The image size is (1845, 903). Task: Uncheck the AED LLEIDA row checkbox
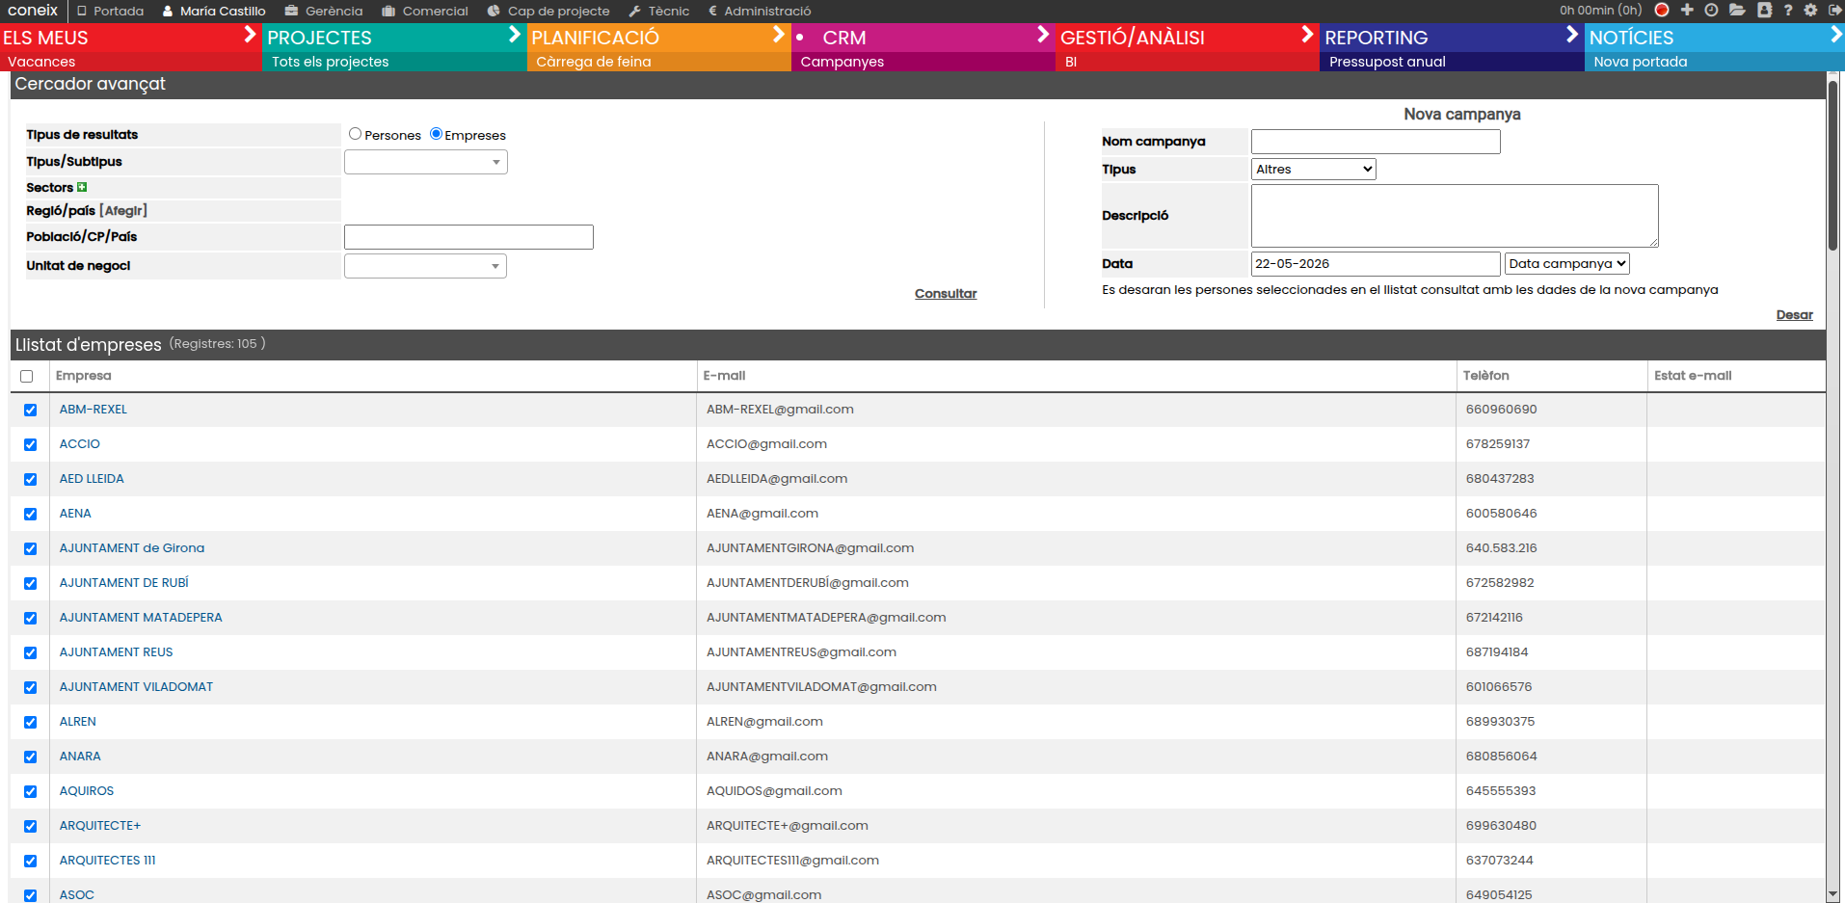[x=30, y=479]
